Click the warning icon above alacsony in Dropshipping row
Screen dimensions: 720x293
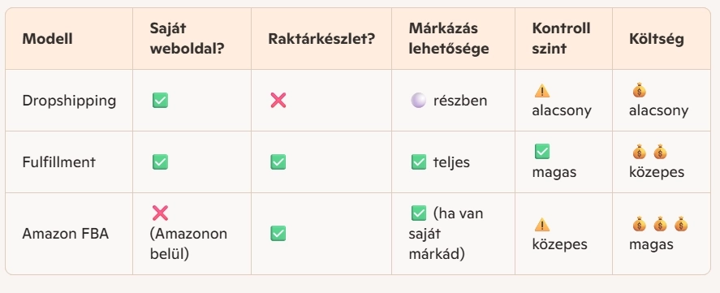pos(542,92)
